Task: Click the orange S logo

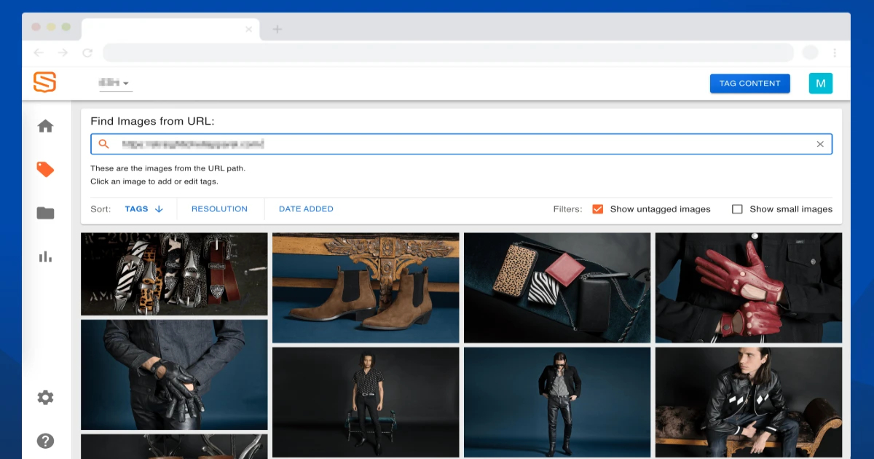Action: click(x=44, y=82)
